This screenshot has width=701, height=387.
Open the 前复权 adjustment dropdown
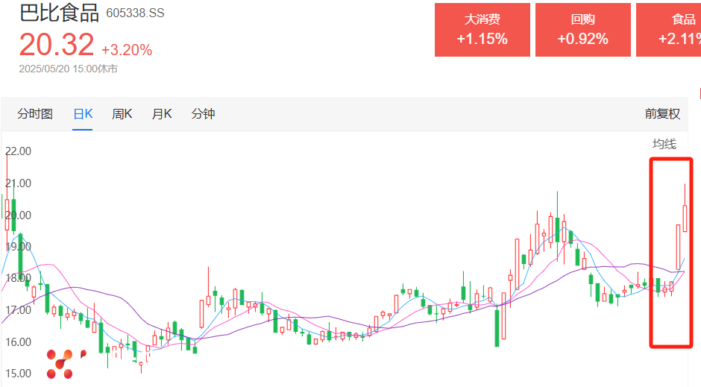point(663,113)
